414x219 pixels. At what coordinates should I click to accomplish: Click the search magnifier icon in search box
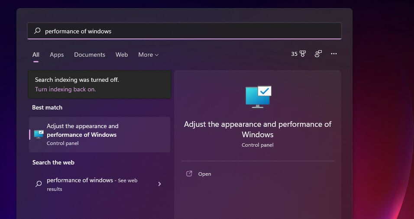[37, 31]
